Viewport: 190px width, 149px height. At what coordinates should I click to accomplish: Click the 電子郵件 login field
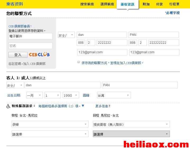point(30,36)
